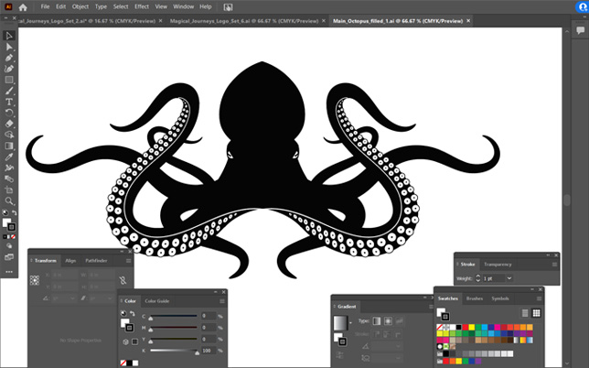Switch Swatches panel to thumbnail grid view
This screenshot has height=368, width=589.
[x=538, y=312]
